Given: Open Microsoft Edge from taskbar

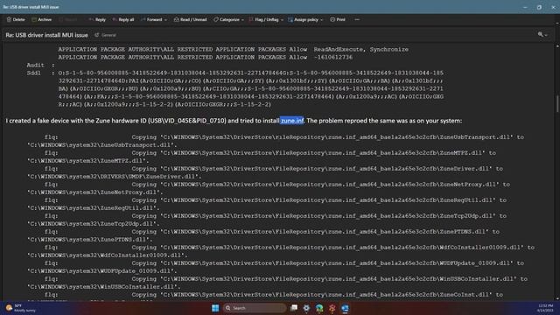Looking at the screenshot, I should tap(319, 308).
